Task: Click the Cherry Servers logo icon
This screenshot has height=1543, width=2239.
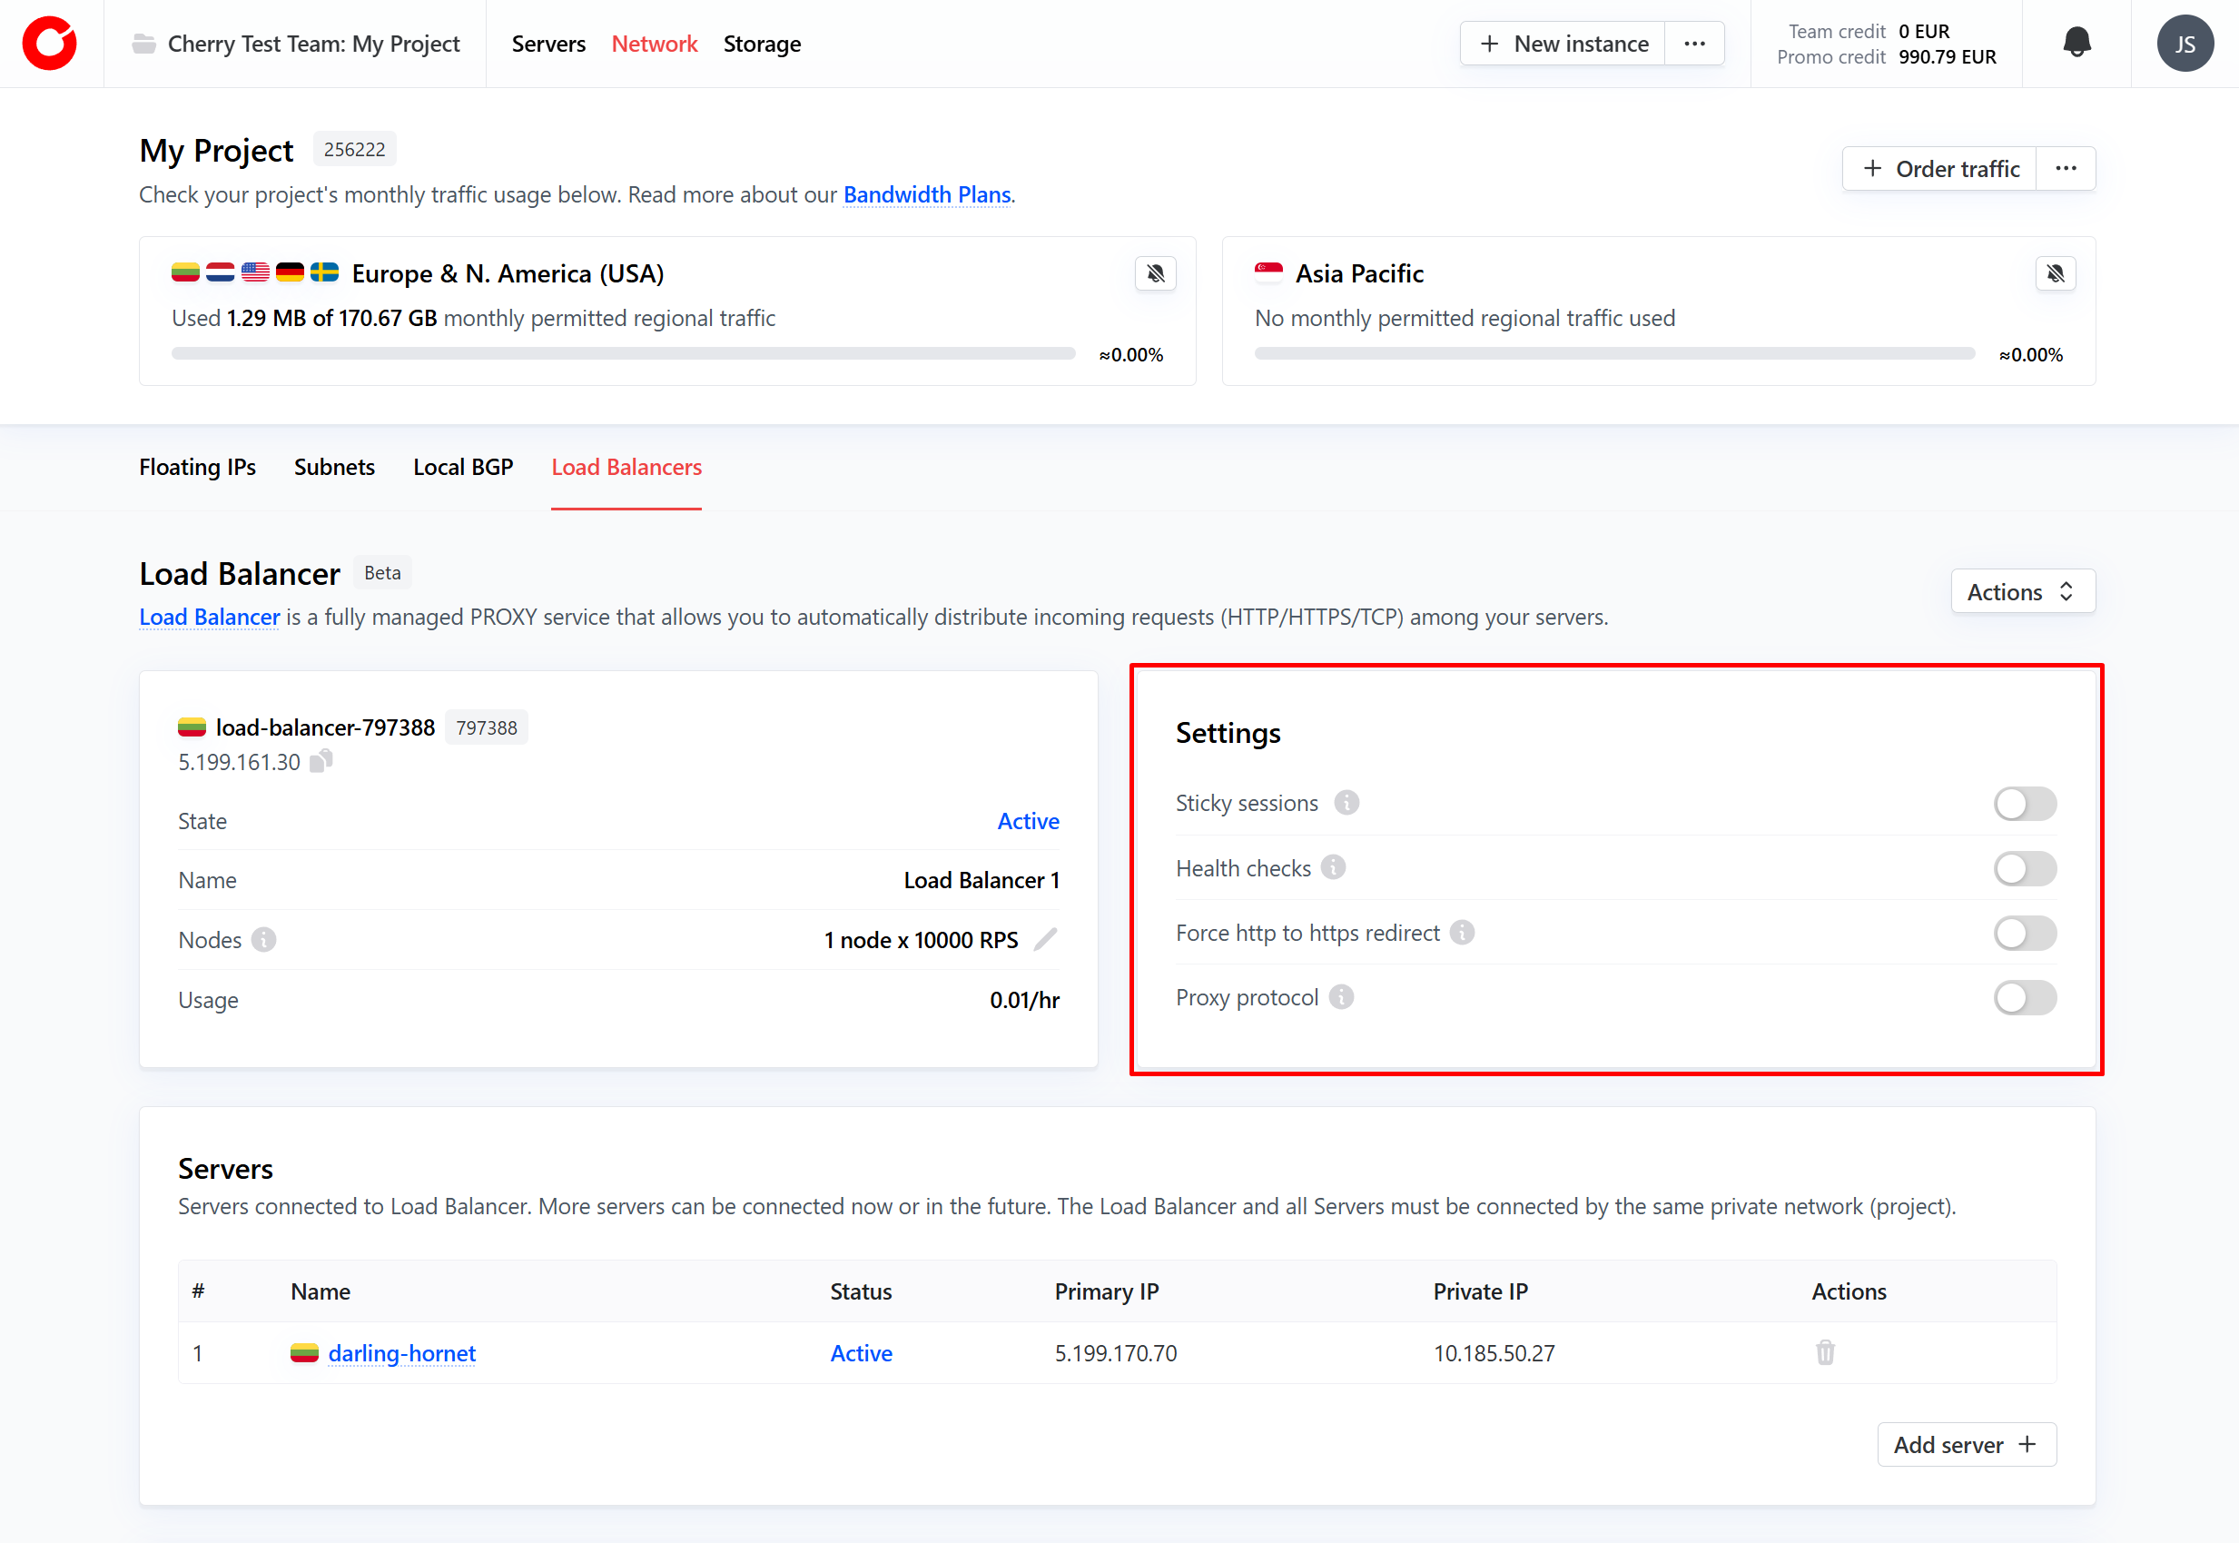Action: (49, 44)
